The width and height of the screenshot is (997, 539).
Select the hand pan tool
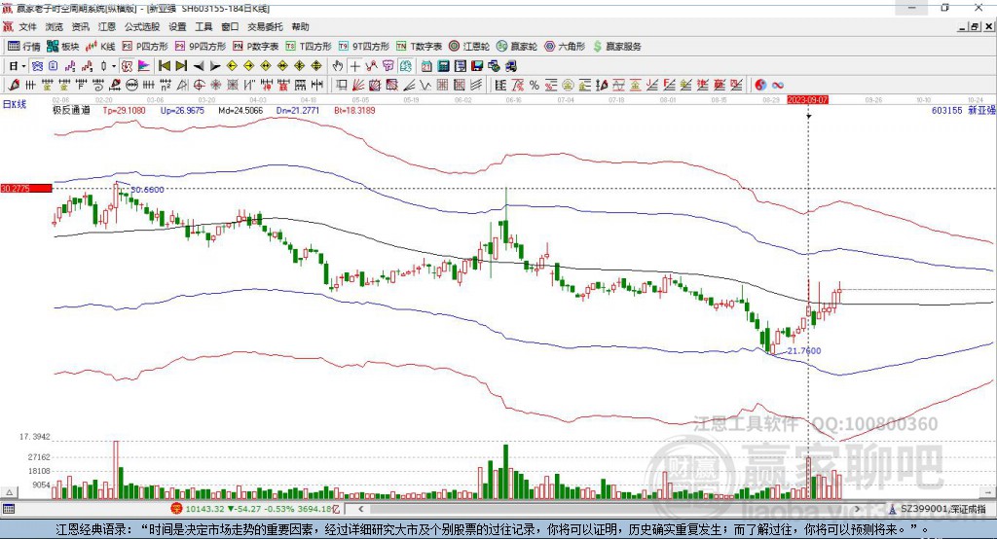(338, 66)
